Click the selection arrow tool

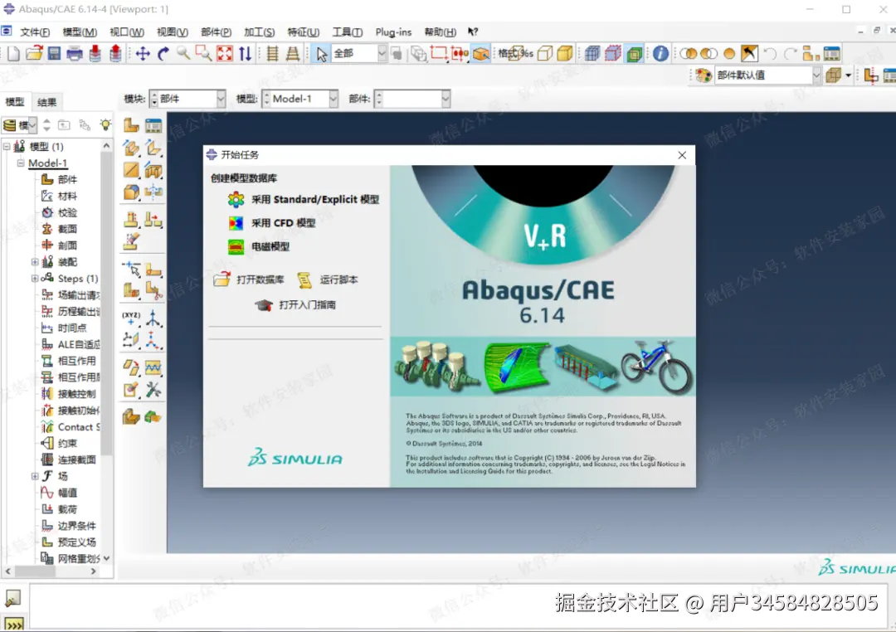click(x=322, y=54)
